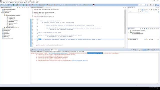Click the Activate... link in Task List

pos(147,12)
